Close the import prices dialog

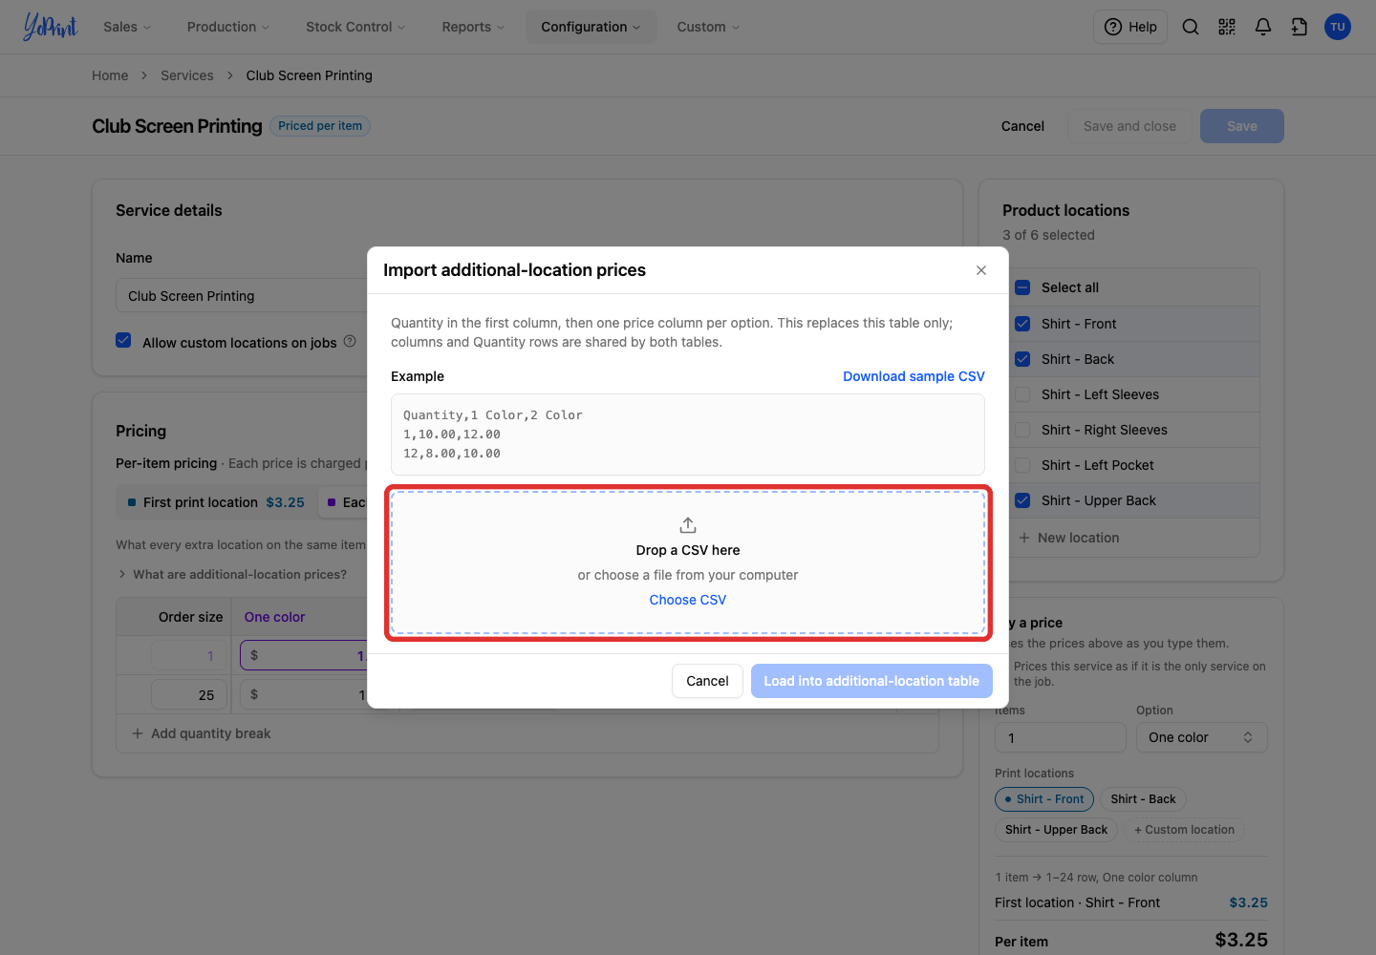(x=981, y=270)
